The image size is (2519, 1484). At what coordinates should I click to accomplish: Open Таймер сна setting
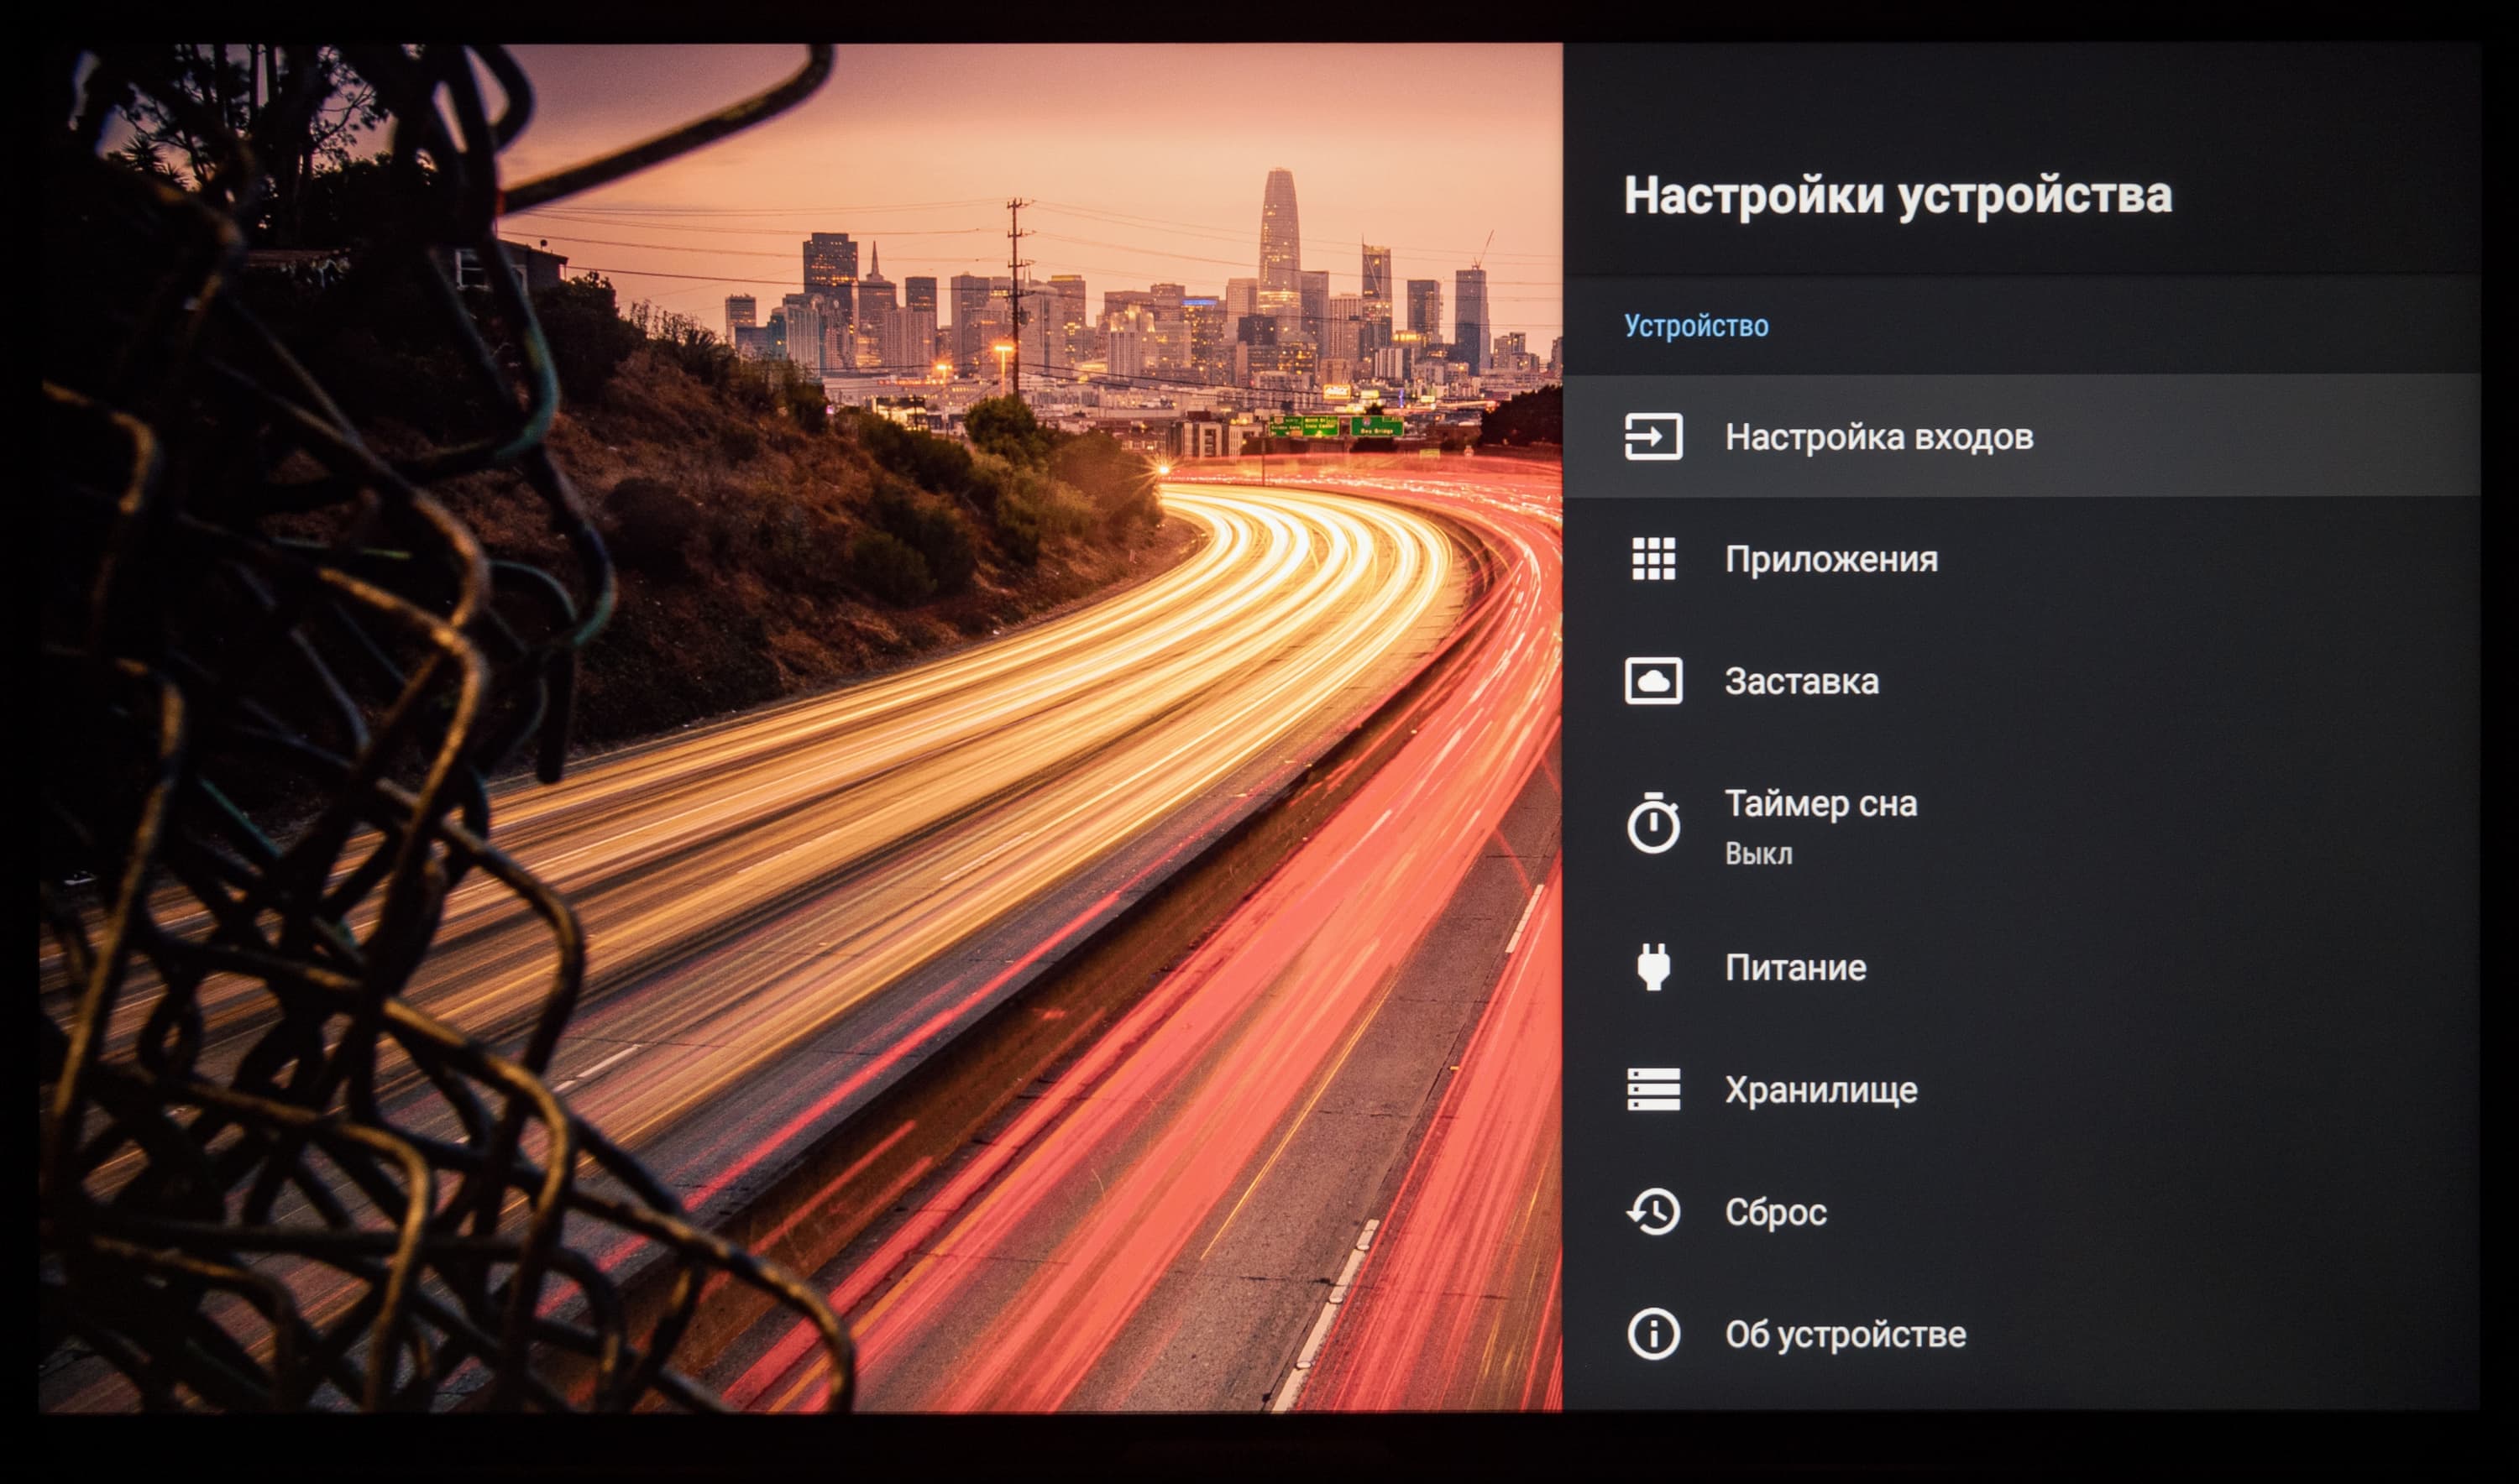point(1820,804)
